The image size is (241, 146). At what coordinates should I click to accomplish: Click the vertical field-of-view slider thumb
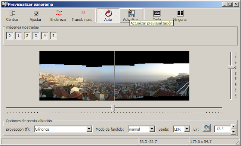231,67
